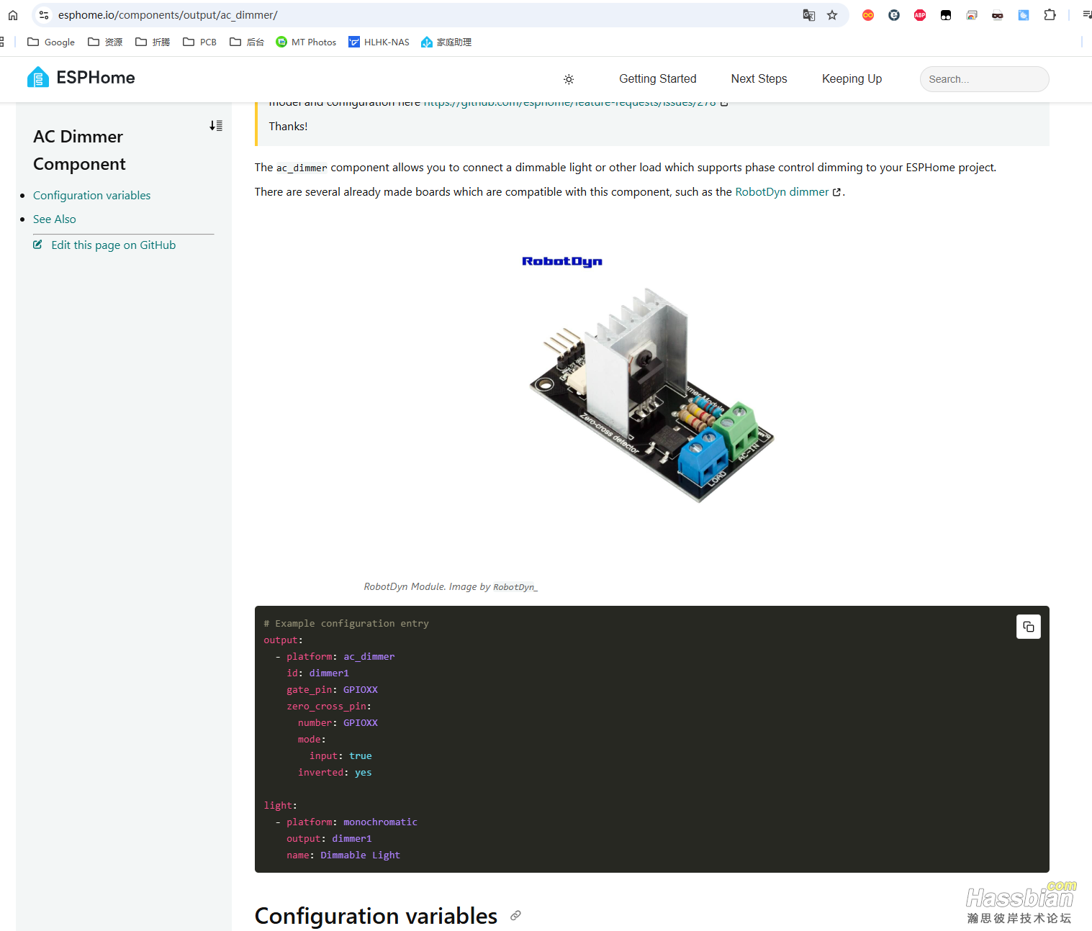This screenshot has height=931, width=1092.
Task: Go to the browser home page
Action: 13,15
